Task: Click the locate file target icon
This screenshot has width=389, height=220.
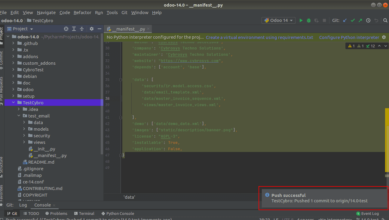Action: tap(66, 29)
